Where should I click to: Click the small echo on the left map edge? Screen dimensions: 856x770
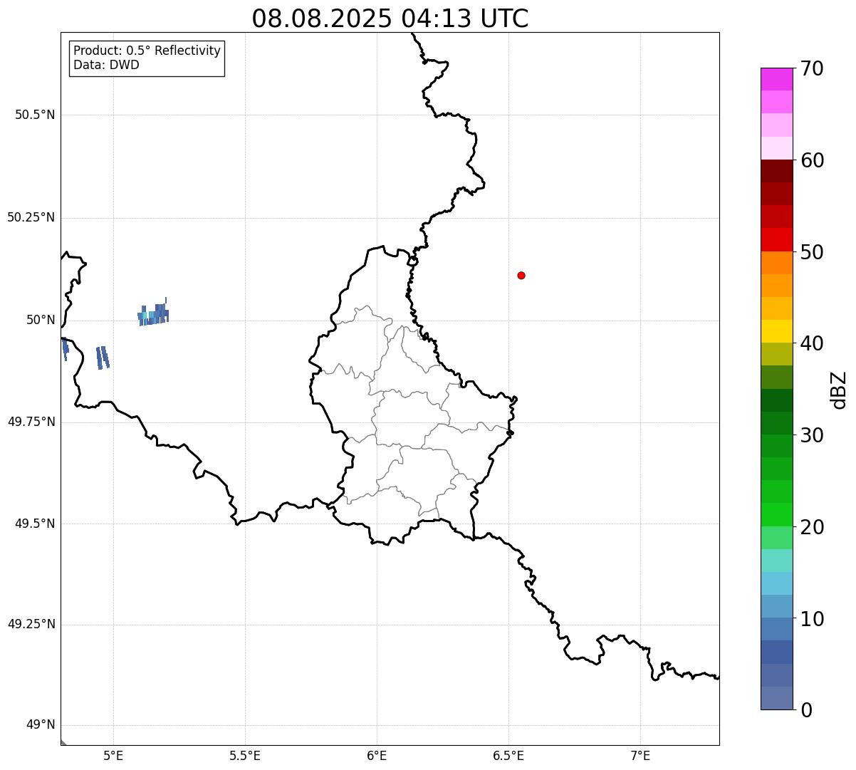tap(65, 349)
